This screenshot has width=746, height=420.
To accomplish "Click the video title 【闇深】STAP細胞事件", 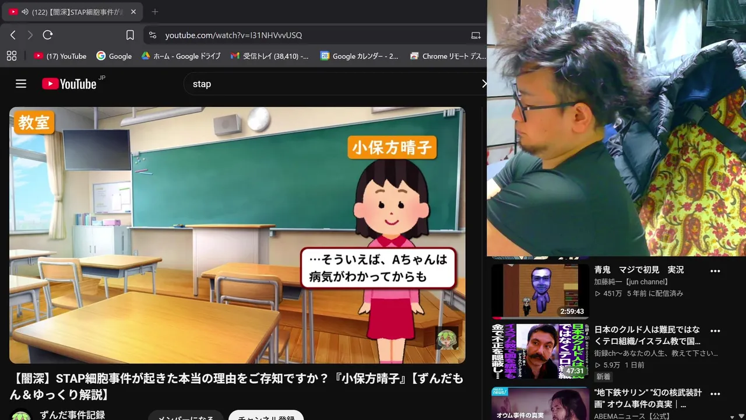I will pos(237,387).
